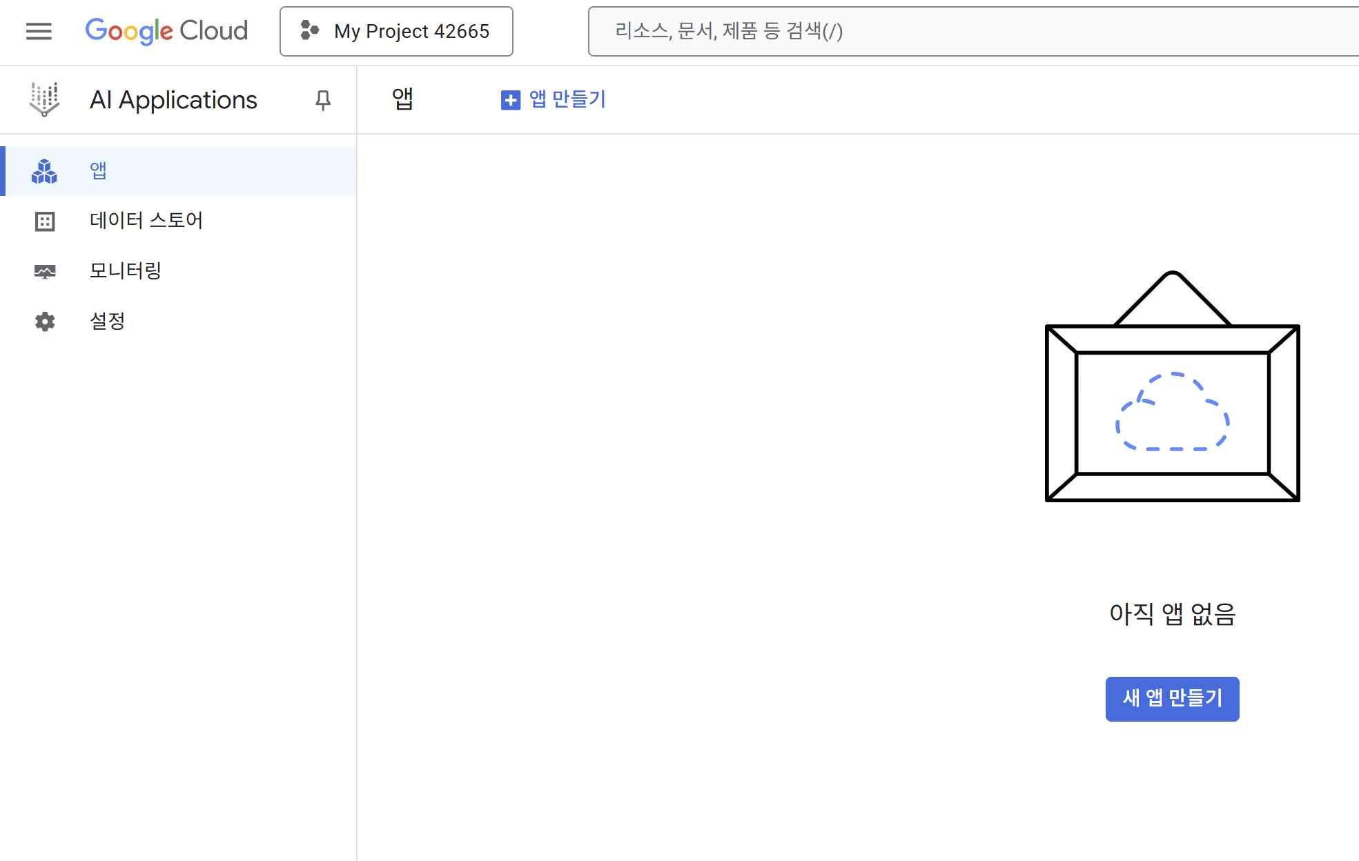Screen dimensions: 1359x861
Task: Click the project selector hexagon-dots icon
Action: pos(309,30)
